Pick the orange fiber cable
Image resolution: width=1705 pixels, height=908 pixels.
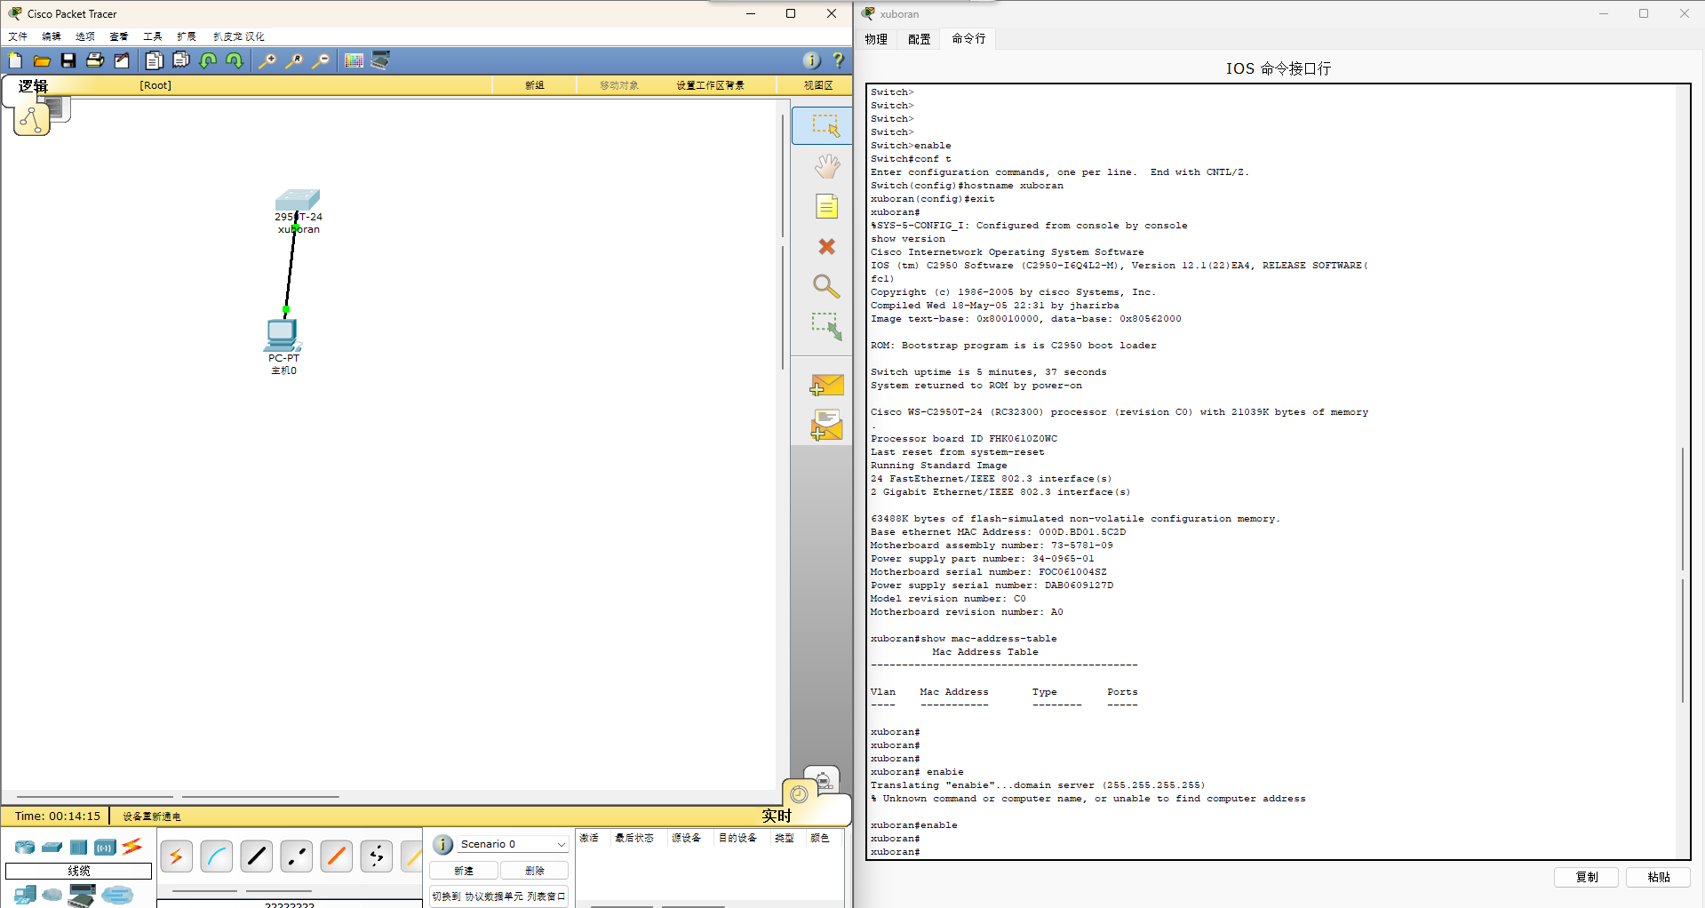click(x=337, y=856)
